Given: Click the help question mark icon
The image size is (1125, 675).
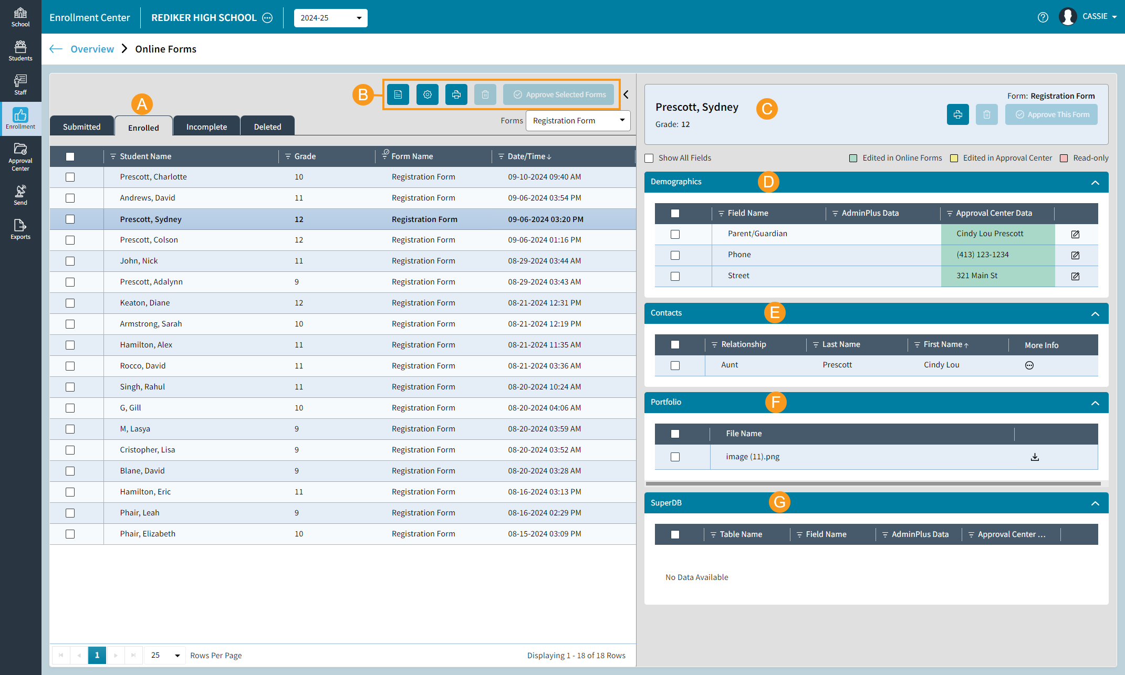Looking at the screenshot, I should (1043, 17).
